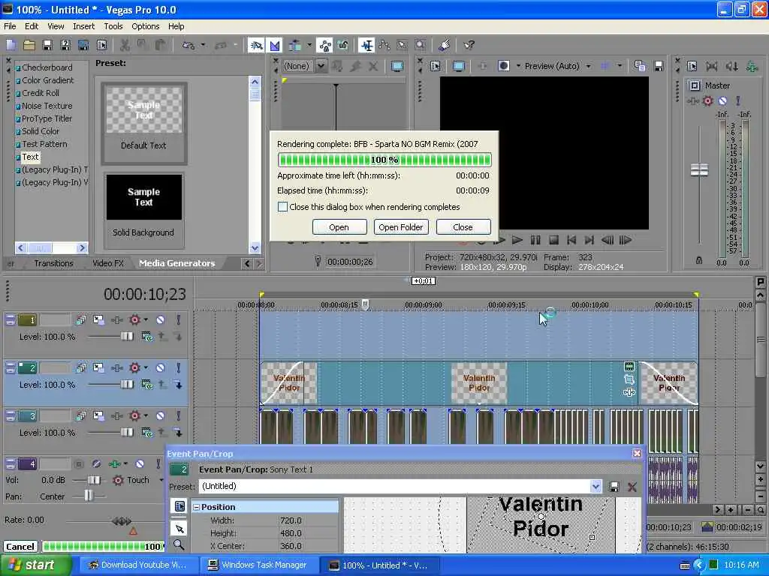Viewport: 769px width, 576px height.
Task: Switch to the Video FX tab
Action: pos(108,263)
